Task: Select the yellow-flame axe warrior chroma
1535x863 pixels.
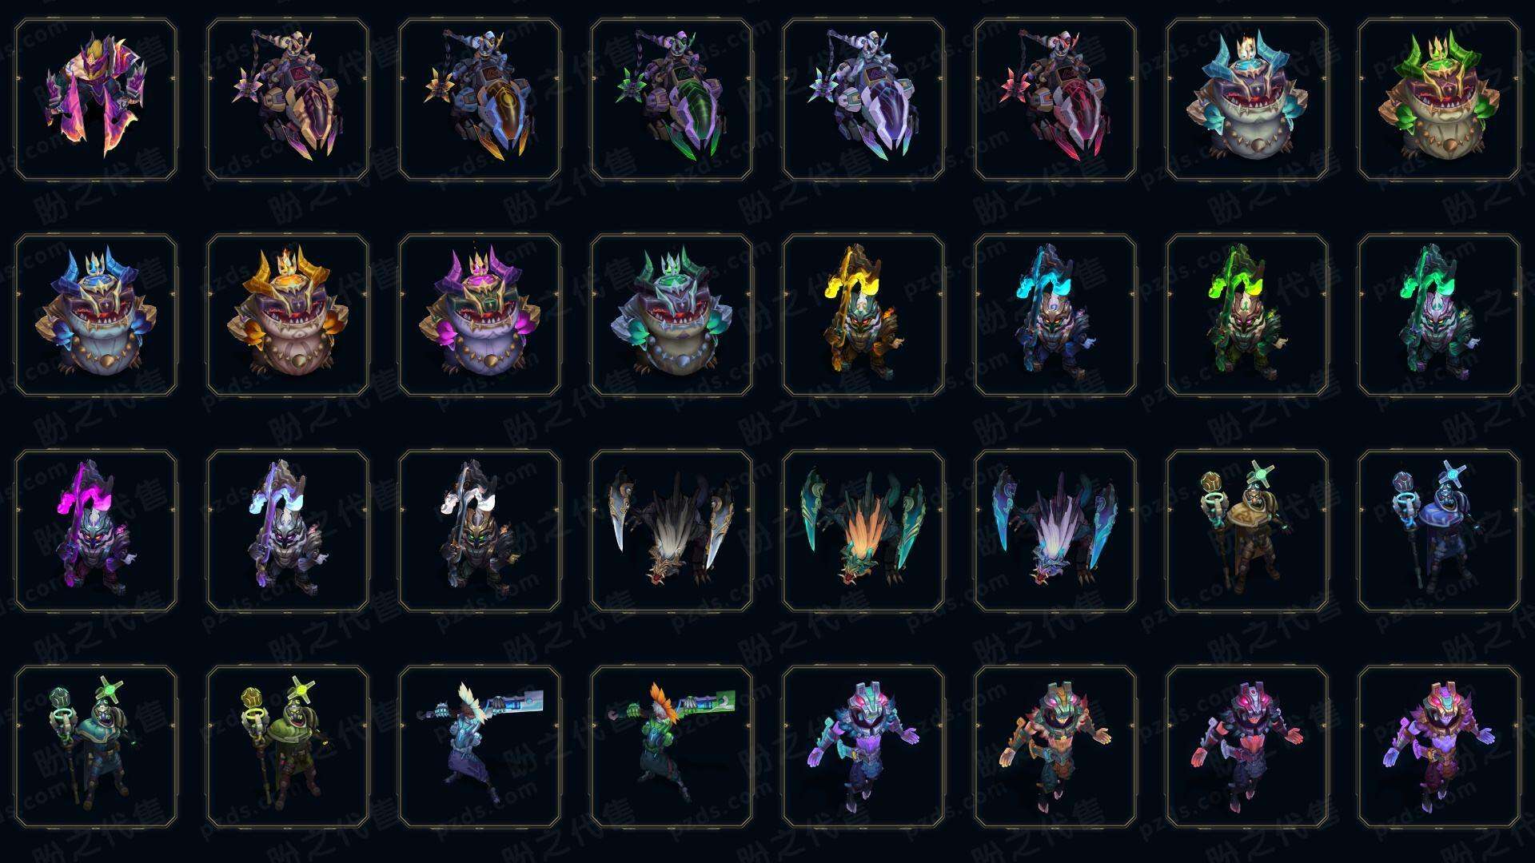Action: (x=863, y=315)
